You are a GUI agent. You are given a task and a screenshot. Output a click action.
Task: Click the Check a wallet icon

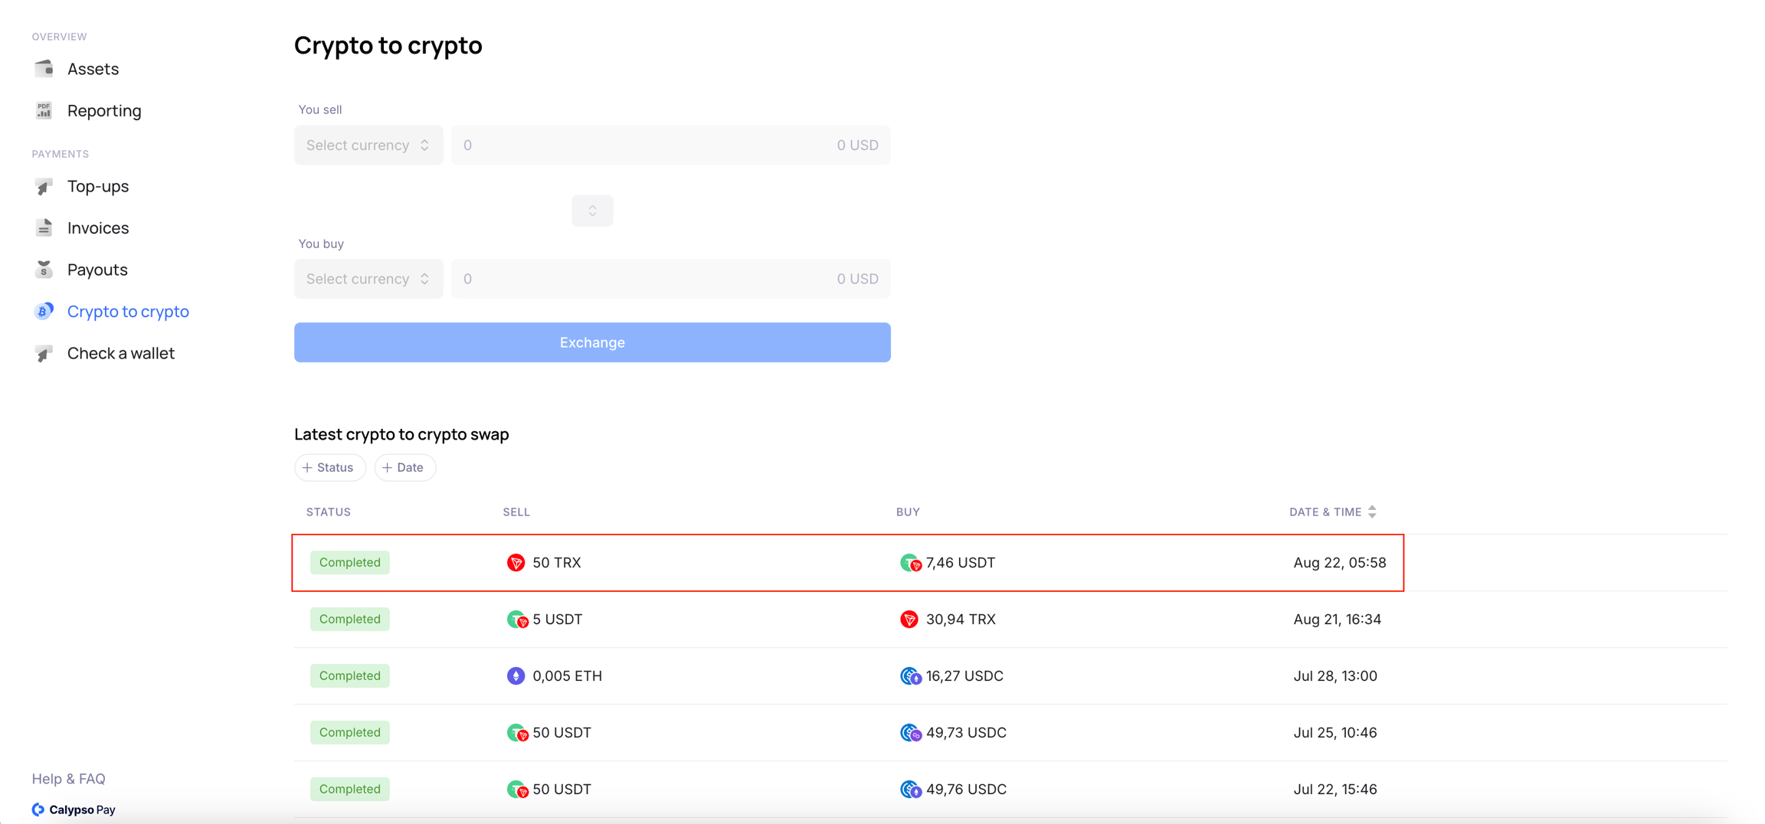(x=44, y=354)
